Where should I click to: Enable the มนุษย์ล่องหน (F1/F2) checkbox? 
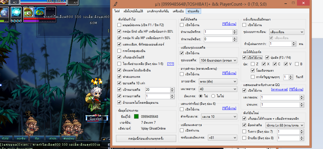[x=119, y=25]
